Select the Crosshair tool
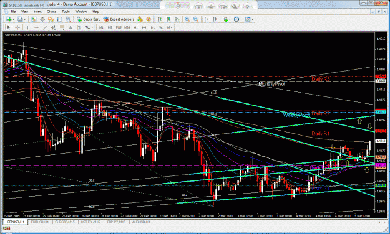390x234 pixels. coord(17,27)
